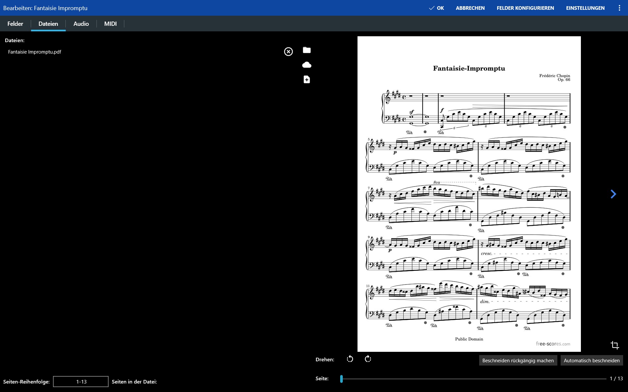Open the three-dot overflow menu
The image size is (628, 392).
coord(619,8)
